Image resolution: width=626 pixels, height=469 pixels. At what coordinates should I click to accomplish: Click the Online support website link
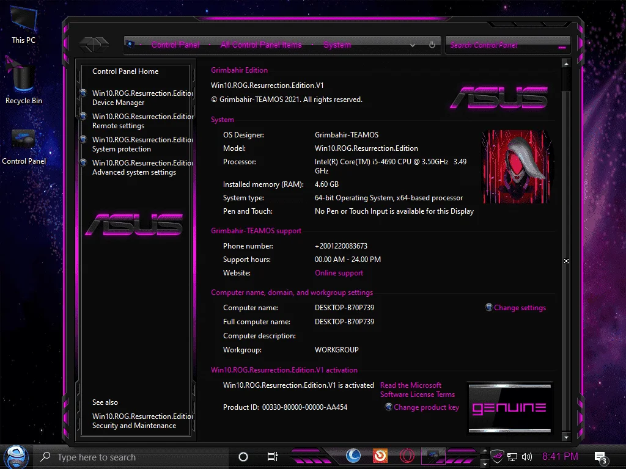coord(339,273)
